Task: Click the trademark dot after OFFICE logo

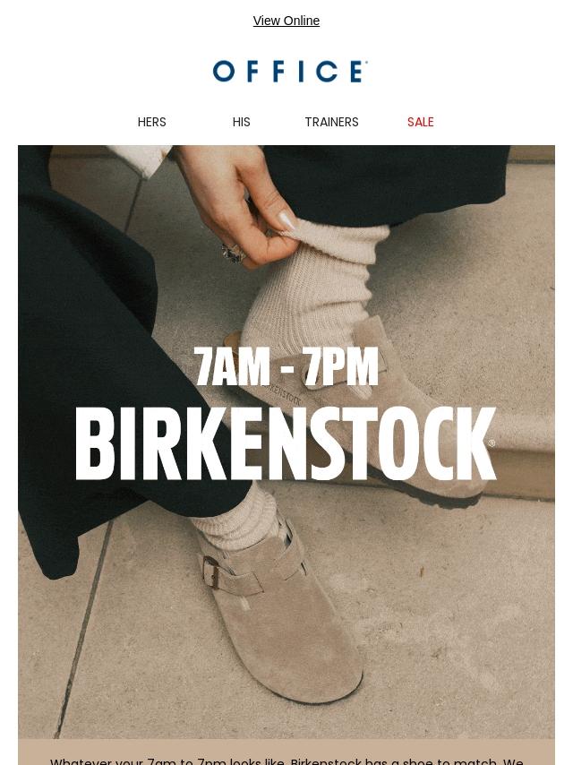Action: [x=365, y=62]
